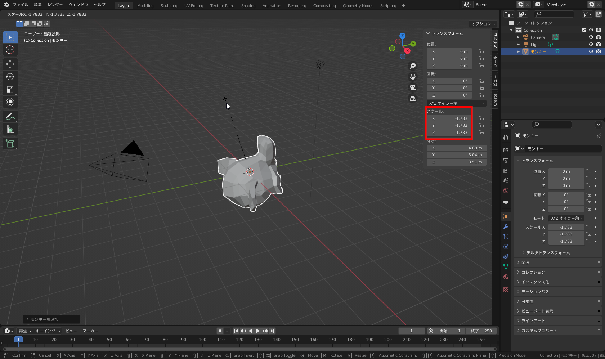Screen dimensions: 605x359
Task: Open the Physics properties tab
Action: [x=506, y=247]
